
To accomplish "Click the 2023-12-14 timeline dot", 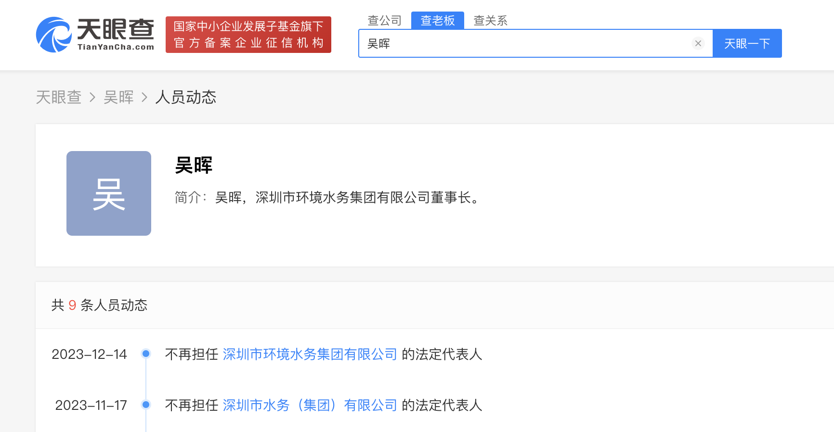I will point(146,354).
